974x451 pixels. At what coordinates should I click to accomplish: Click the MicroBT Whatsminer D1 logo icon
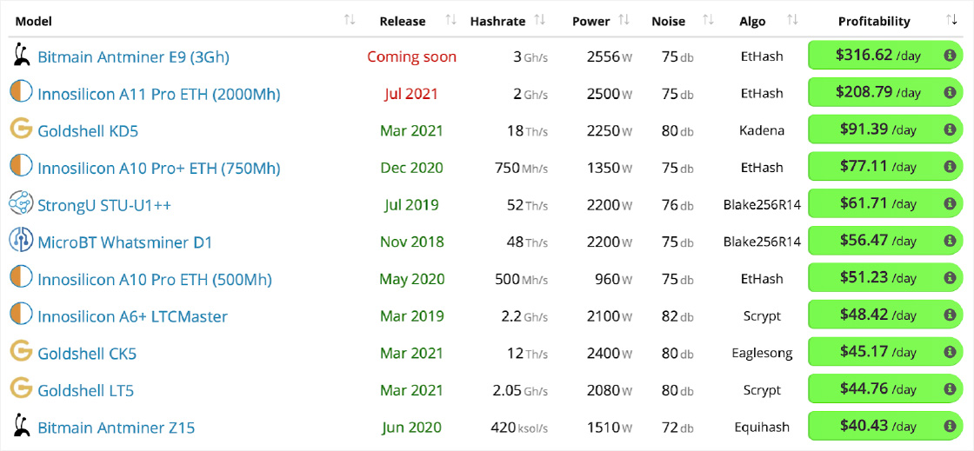(x=20, y=242)
